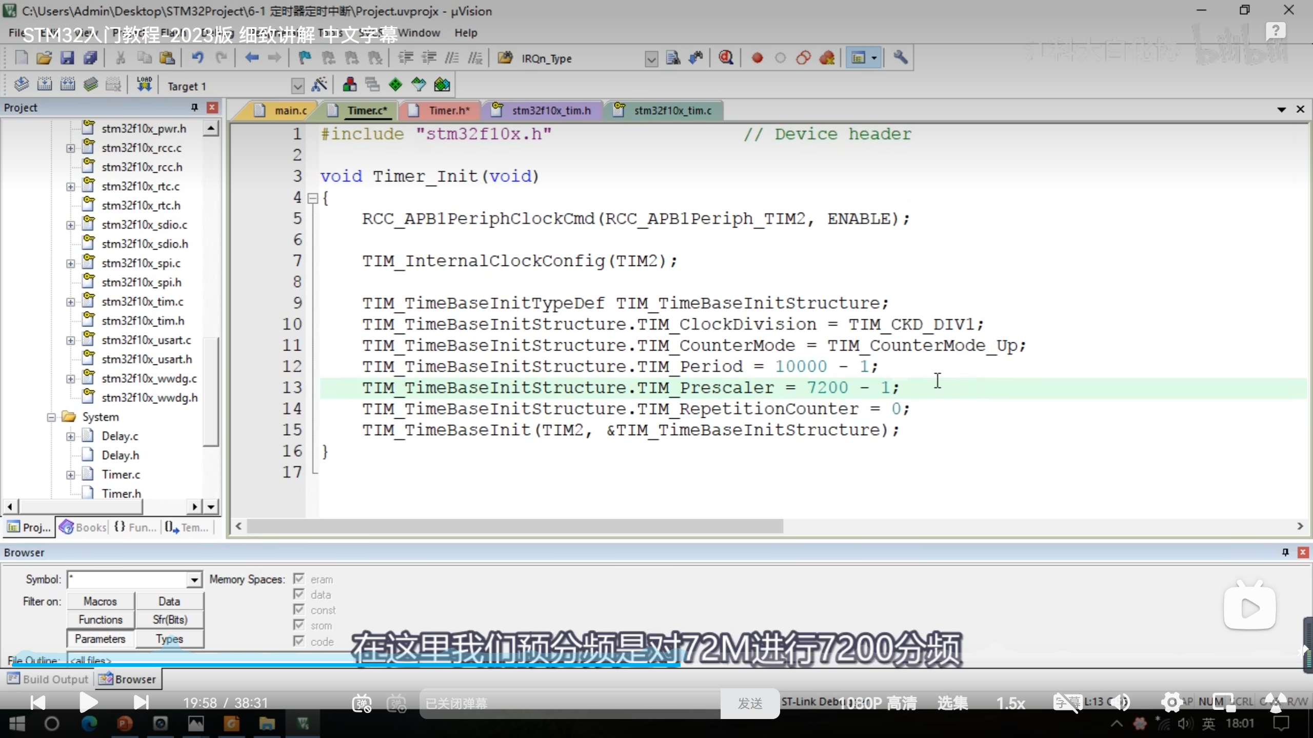Uncheck the eram memory space checkbox
Screen dimensions: 1313x738
[299, 579]
